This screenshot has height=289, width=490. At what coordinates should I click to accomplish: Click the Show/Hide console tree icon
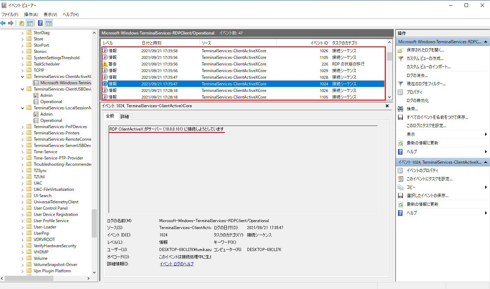(30, 23)
